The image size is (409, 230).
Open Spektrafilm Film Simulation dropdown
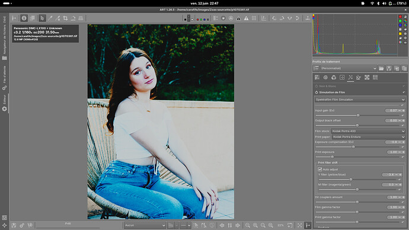(360, 100)
